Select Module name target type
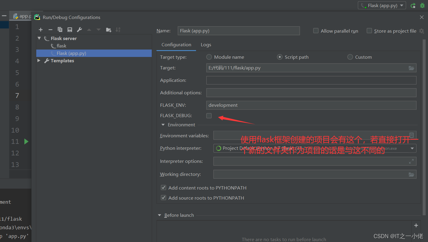Image resolution: width=428 pixels, height=242 pixels. tap(209, 57)
